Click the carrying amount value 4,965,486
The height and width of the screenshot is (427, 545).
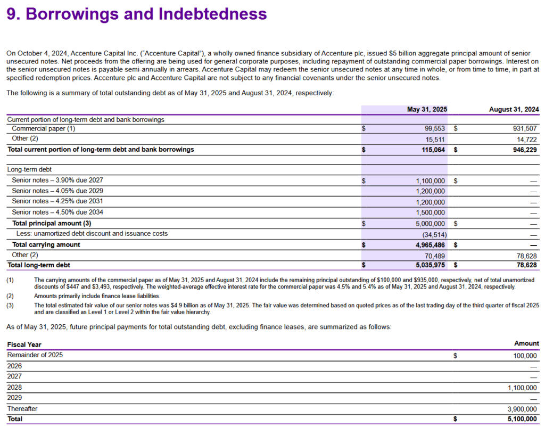click(430, 245)
